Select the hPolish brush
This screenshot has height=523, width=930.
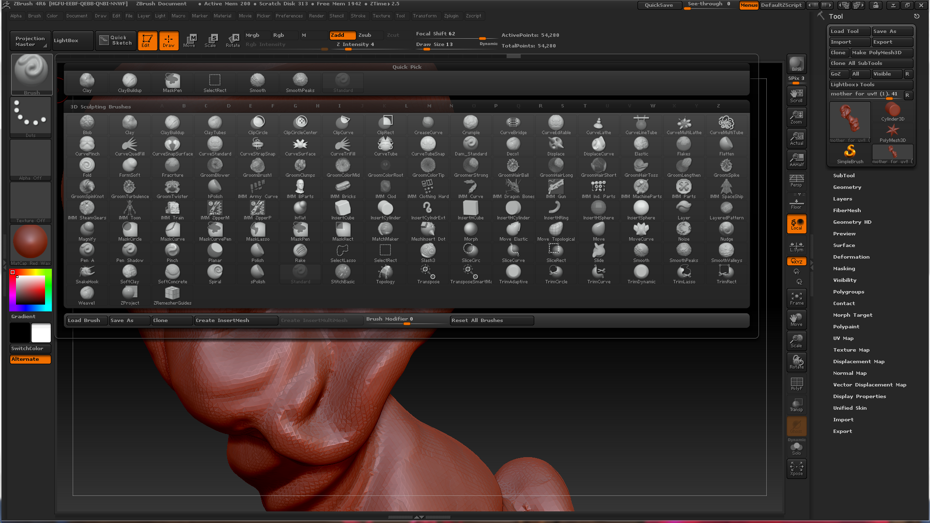215,189
